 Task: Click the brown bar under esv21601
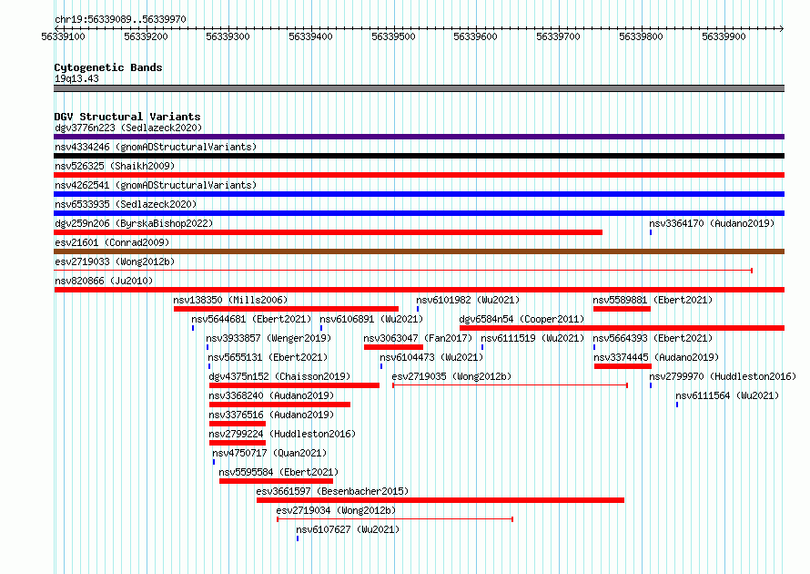(419, 251)
